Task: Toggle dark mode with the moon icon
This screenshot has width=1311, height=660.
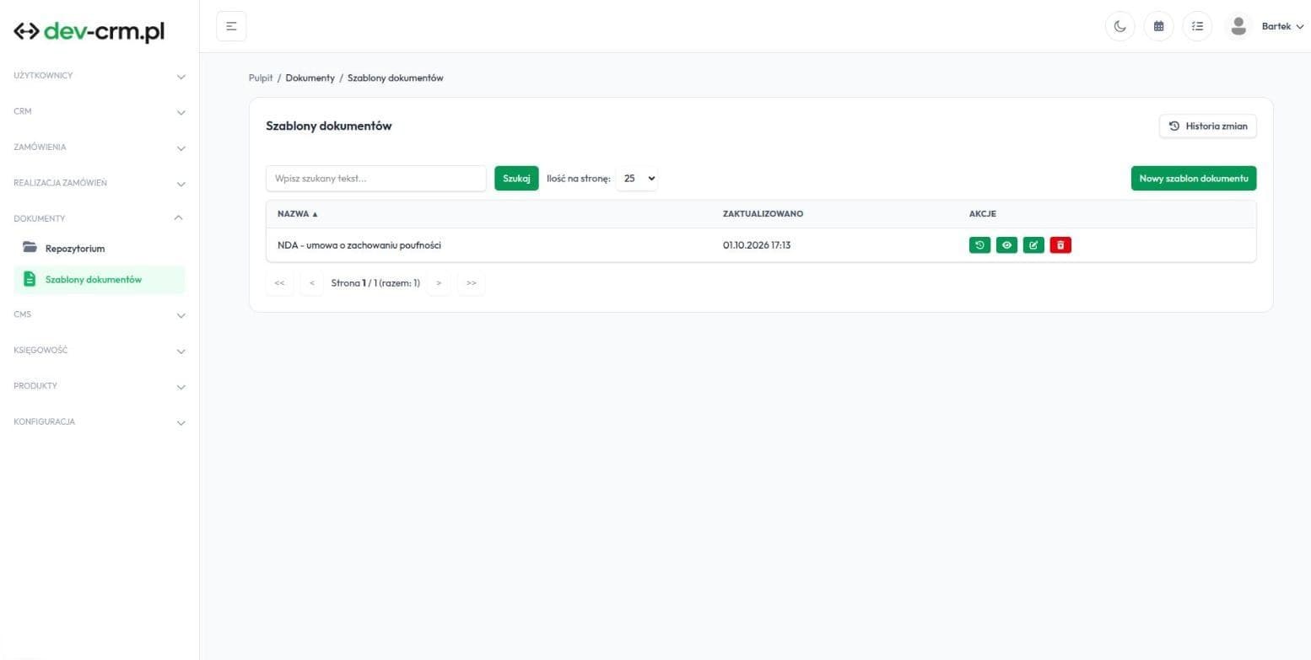Action: click(x=1119, y=26)
